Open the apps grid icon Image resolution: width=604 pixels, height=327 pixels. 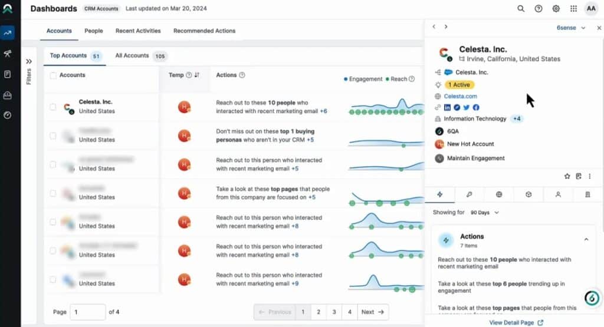(573, 8)
